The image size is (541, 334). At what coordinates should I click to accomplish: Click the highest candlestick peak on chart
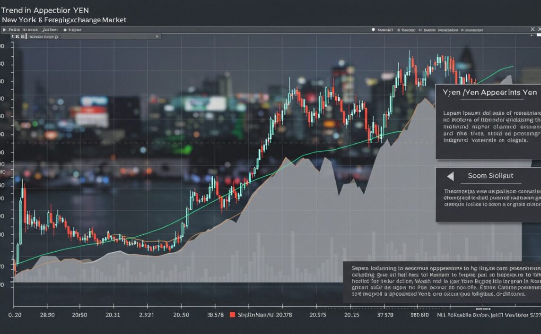(410, 53)
